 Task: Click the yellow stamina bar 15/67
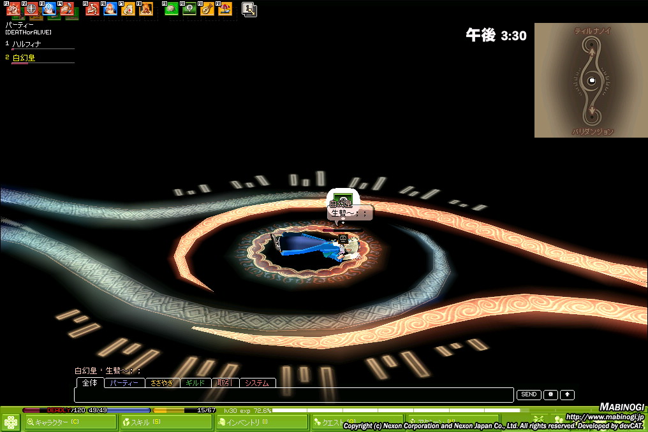tap(184, 410)
